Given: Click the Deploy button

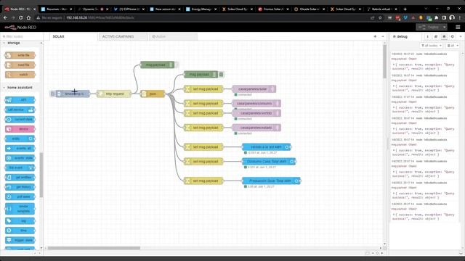Looking at the screenshot, I should 429,28.
